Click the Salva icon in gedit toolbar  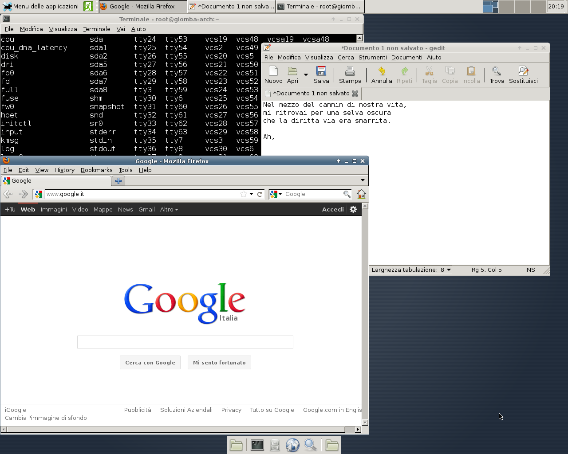(321, 72)
